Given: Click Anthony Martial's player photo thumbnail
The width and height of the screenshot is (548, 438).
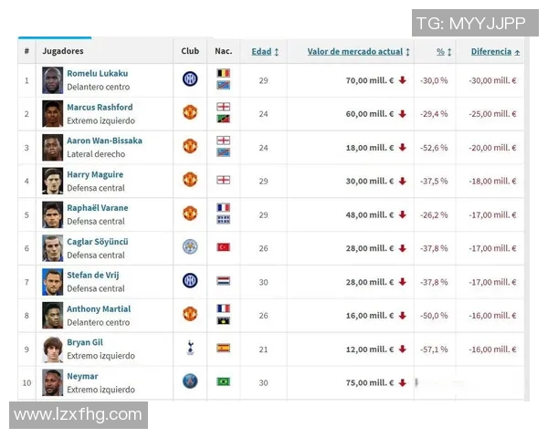Looking at the screenshot, I should (x=53, y=315).
